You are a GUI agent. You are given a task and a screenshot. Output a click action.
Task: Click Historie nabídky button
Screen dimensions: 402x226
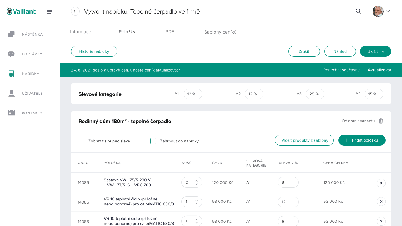coord(94,51)
